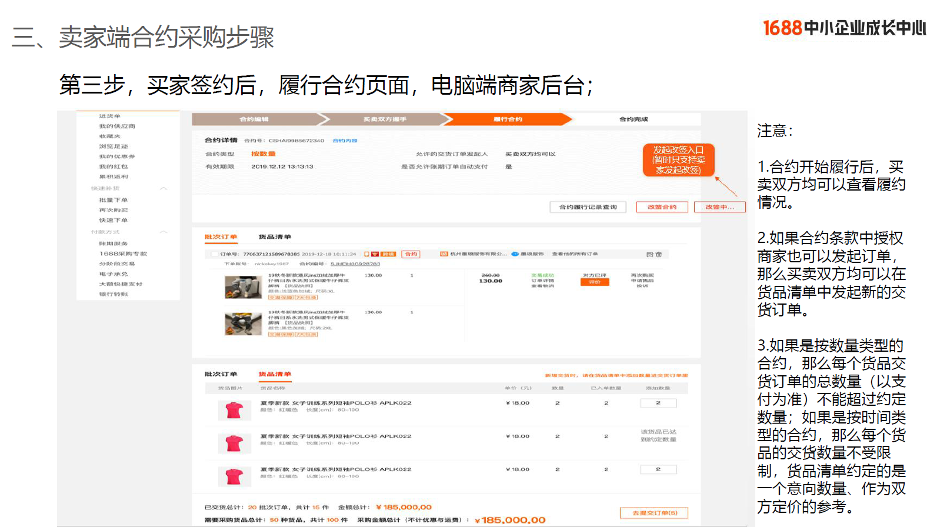Click the small orange square icon after the order date
927x527 pixels.
[x=366, y=254]
